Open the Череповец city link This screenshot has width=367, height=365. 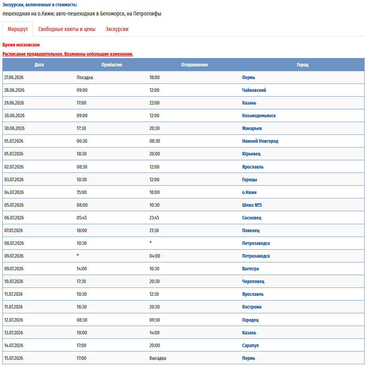click(253, 282)
